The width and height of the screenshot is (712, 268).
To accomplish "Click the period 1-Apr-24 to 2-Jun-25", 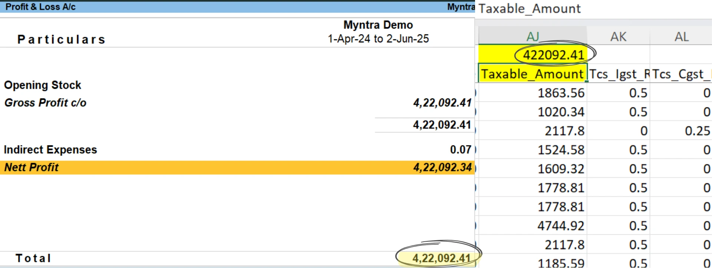I will [378, 38].
